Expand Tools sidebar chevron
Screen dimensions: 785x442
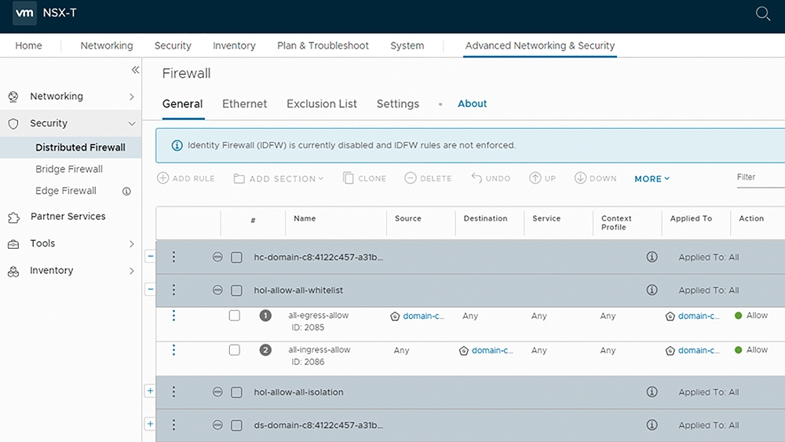(x=132, y=244)
